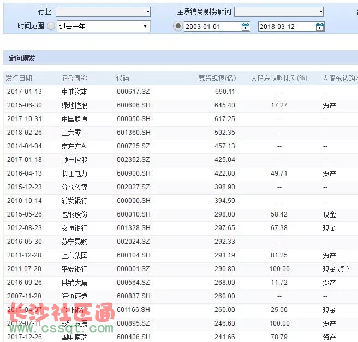Click security name 分众传媒
The width and height of the screenshot is (358, 342).
click(x=74, y=187)
